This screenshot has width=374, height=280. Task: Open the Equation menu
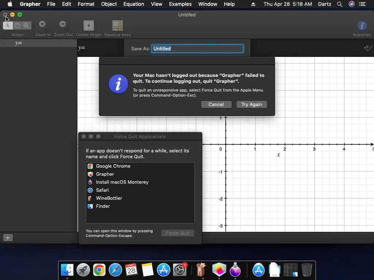point(134,4)
